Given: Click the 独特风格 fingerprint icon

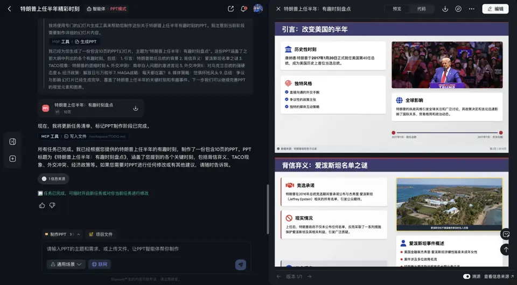Looking at the screenshot, I should [x=288, y=83].
